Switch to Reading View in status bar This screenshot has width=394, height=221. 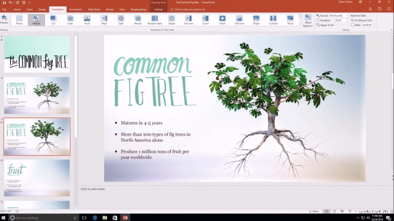pos(342,212)
